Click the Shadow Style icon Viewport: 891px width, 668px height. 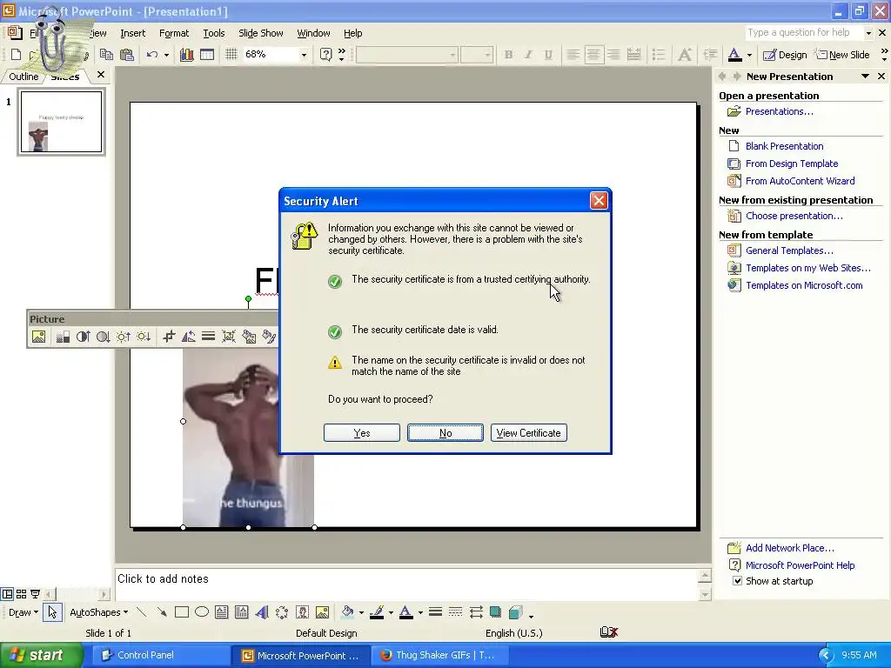(495, 612)
